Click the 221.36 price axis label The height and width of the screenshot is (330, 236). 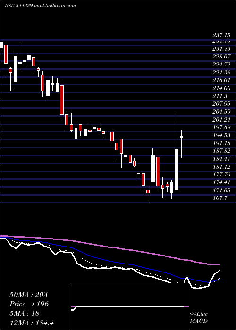[221, 73]
